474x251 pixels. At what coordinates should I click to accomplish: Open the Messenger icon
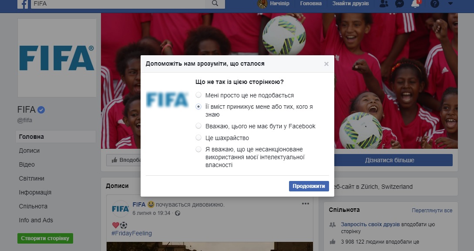(x=400, y=3)
